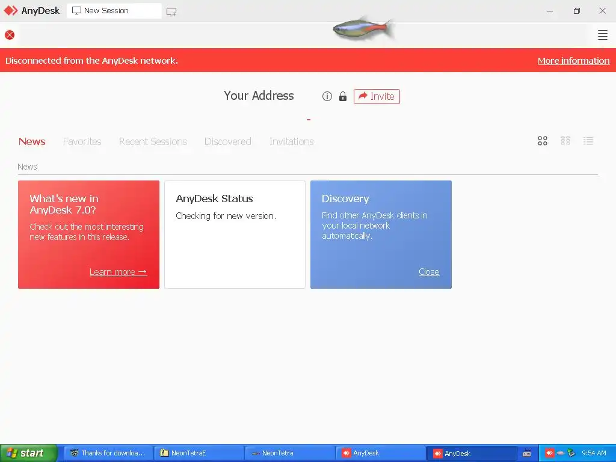Open the Discovered tab

[x=227, y=141]
